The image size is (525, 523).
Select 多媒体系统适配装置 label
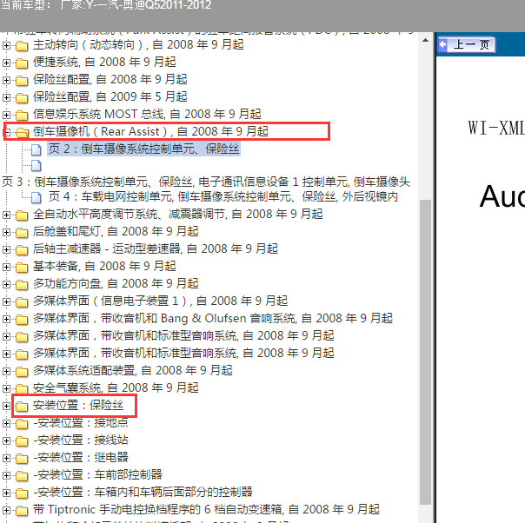click(133, 371)
